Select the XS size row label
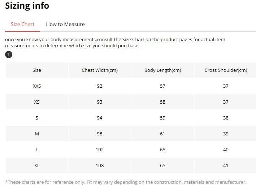256x191 pixels. (x=37, y=102)
